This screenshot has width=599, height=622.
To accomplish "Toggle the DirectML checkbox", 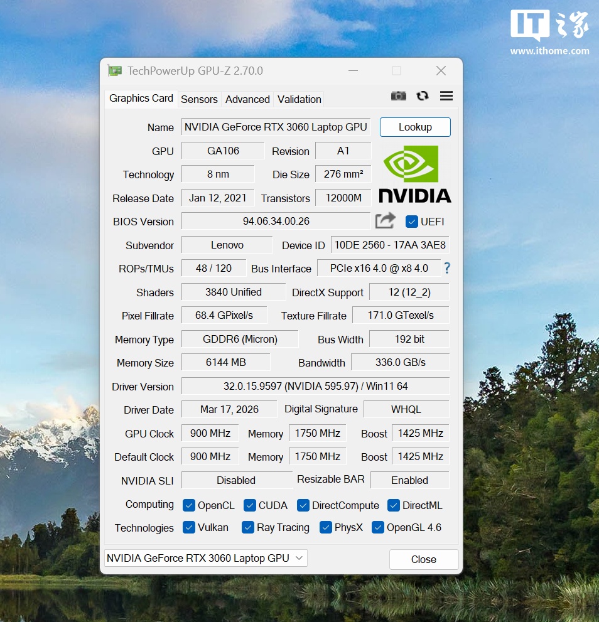I will pos(394,505).
